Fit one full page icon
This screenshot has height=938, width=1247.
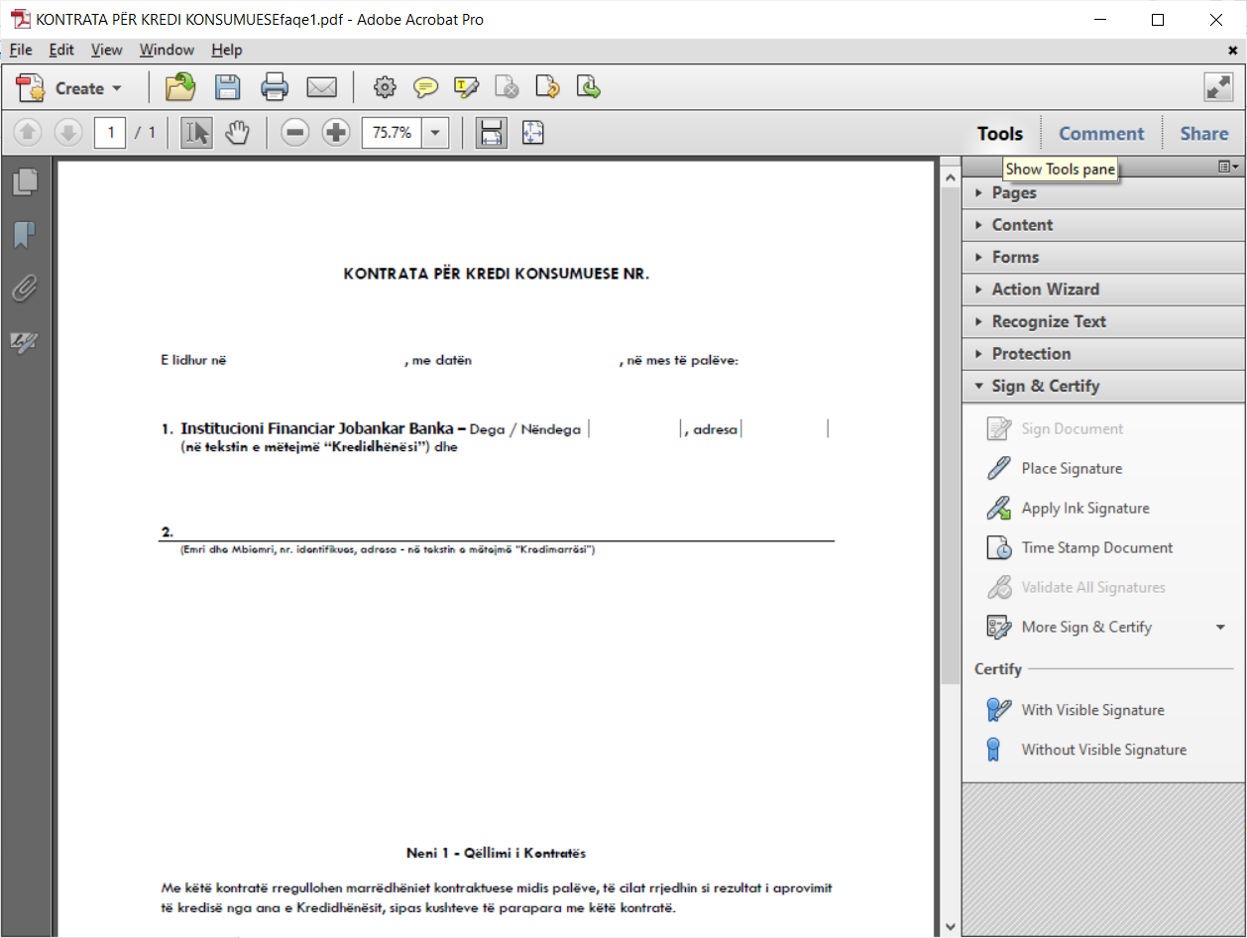pos(533,133)
